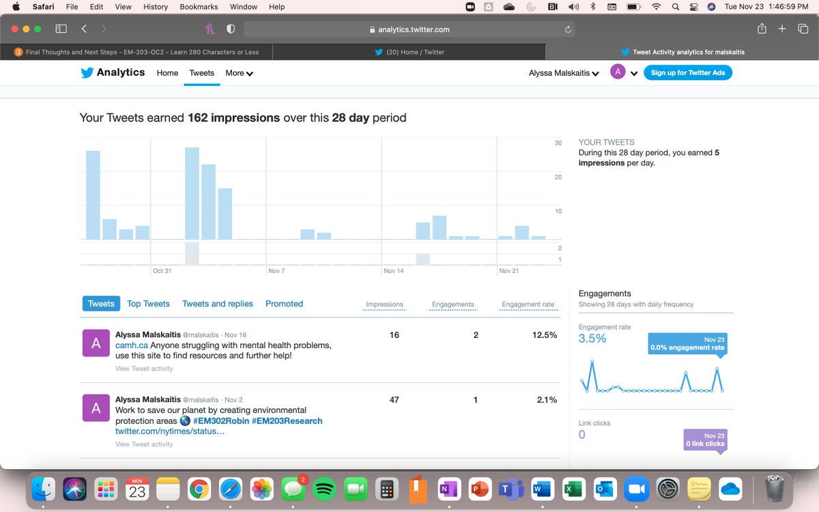Image resolution: width=819 pixels, height=512 pixels.
Task: Open Launchpad in the dock
Action: [x=106, y=489]
